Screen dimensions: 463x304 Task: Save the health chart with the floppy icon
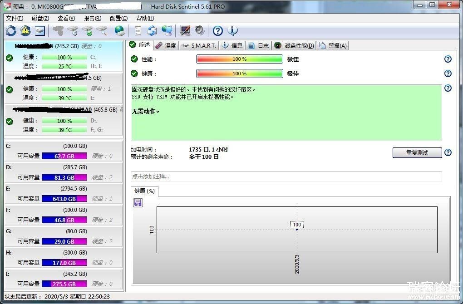(138, 202)
